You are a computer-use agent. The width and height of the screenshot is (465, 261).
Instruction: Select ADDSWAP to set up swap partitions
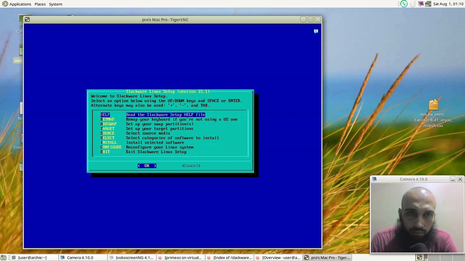pyautogui.click(x=108, y=124)
